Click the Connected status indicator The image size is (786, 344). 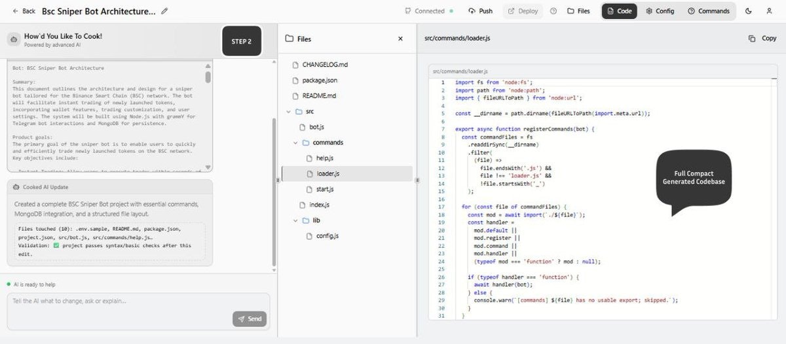pos(430,11)
